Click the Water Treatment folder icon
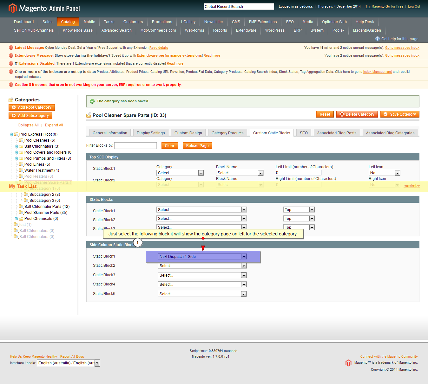The image size is (428, 384). (x=21, y=170)
